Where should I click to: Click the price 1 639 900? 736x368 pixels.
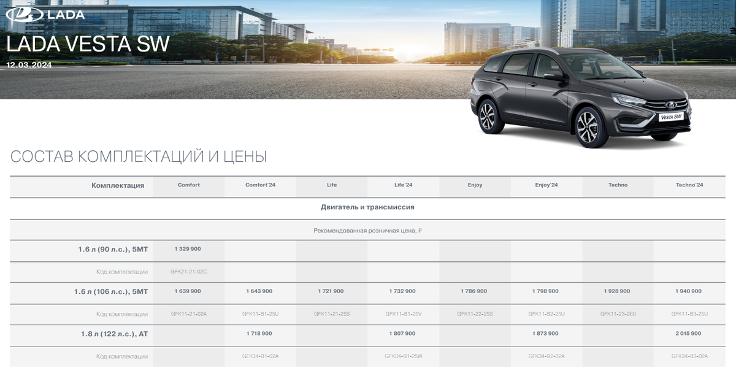pos(188,291)
